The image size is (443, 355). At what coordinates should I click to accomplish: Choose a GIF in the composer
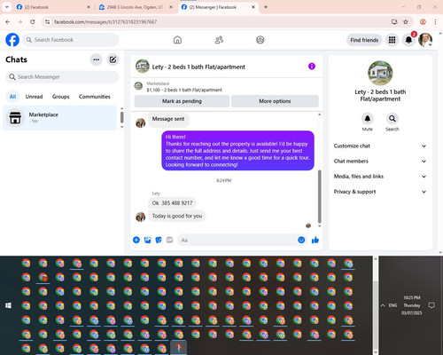pyautogui.click(x=169, y=240)
